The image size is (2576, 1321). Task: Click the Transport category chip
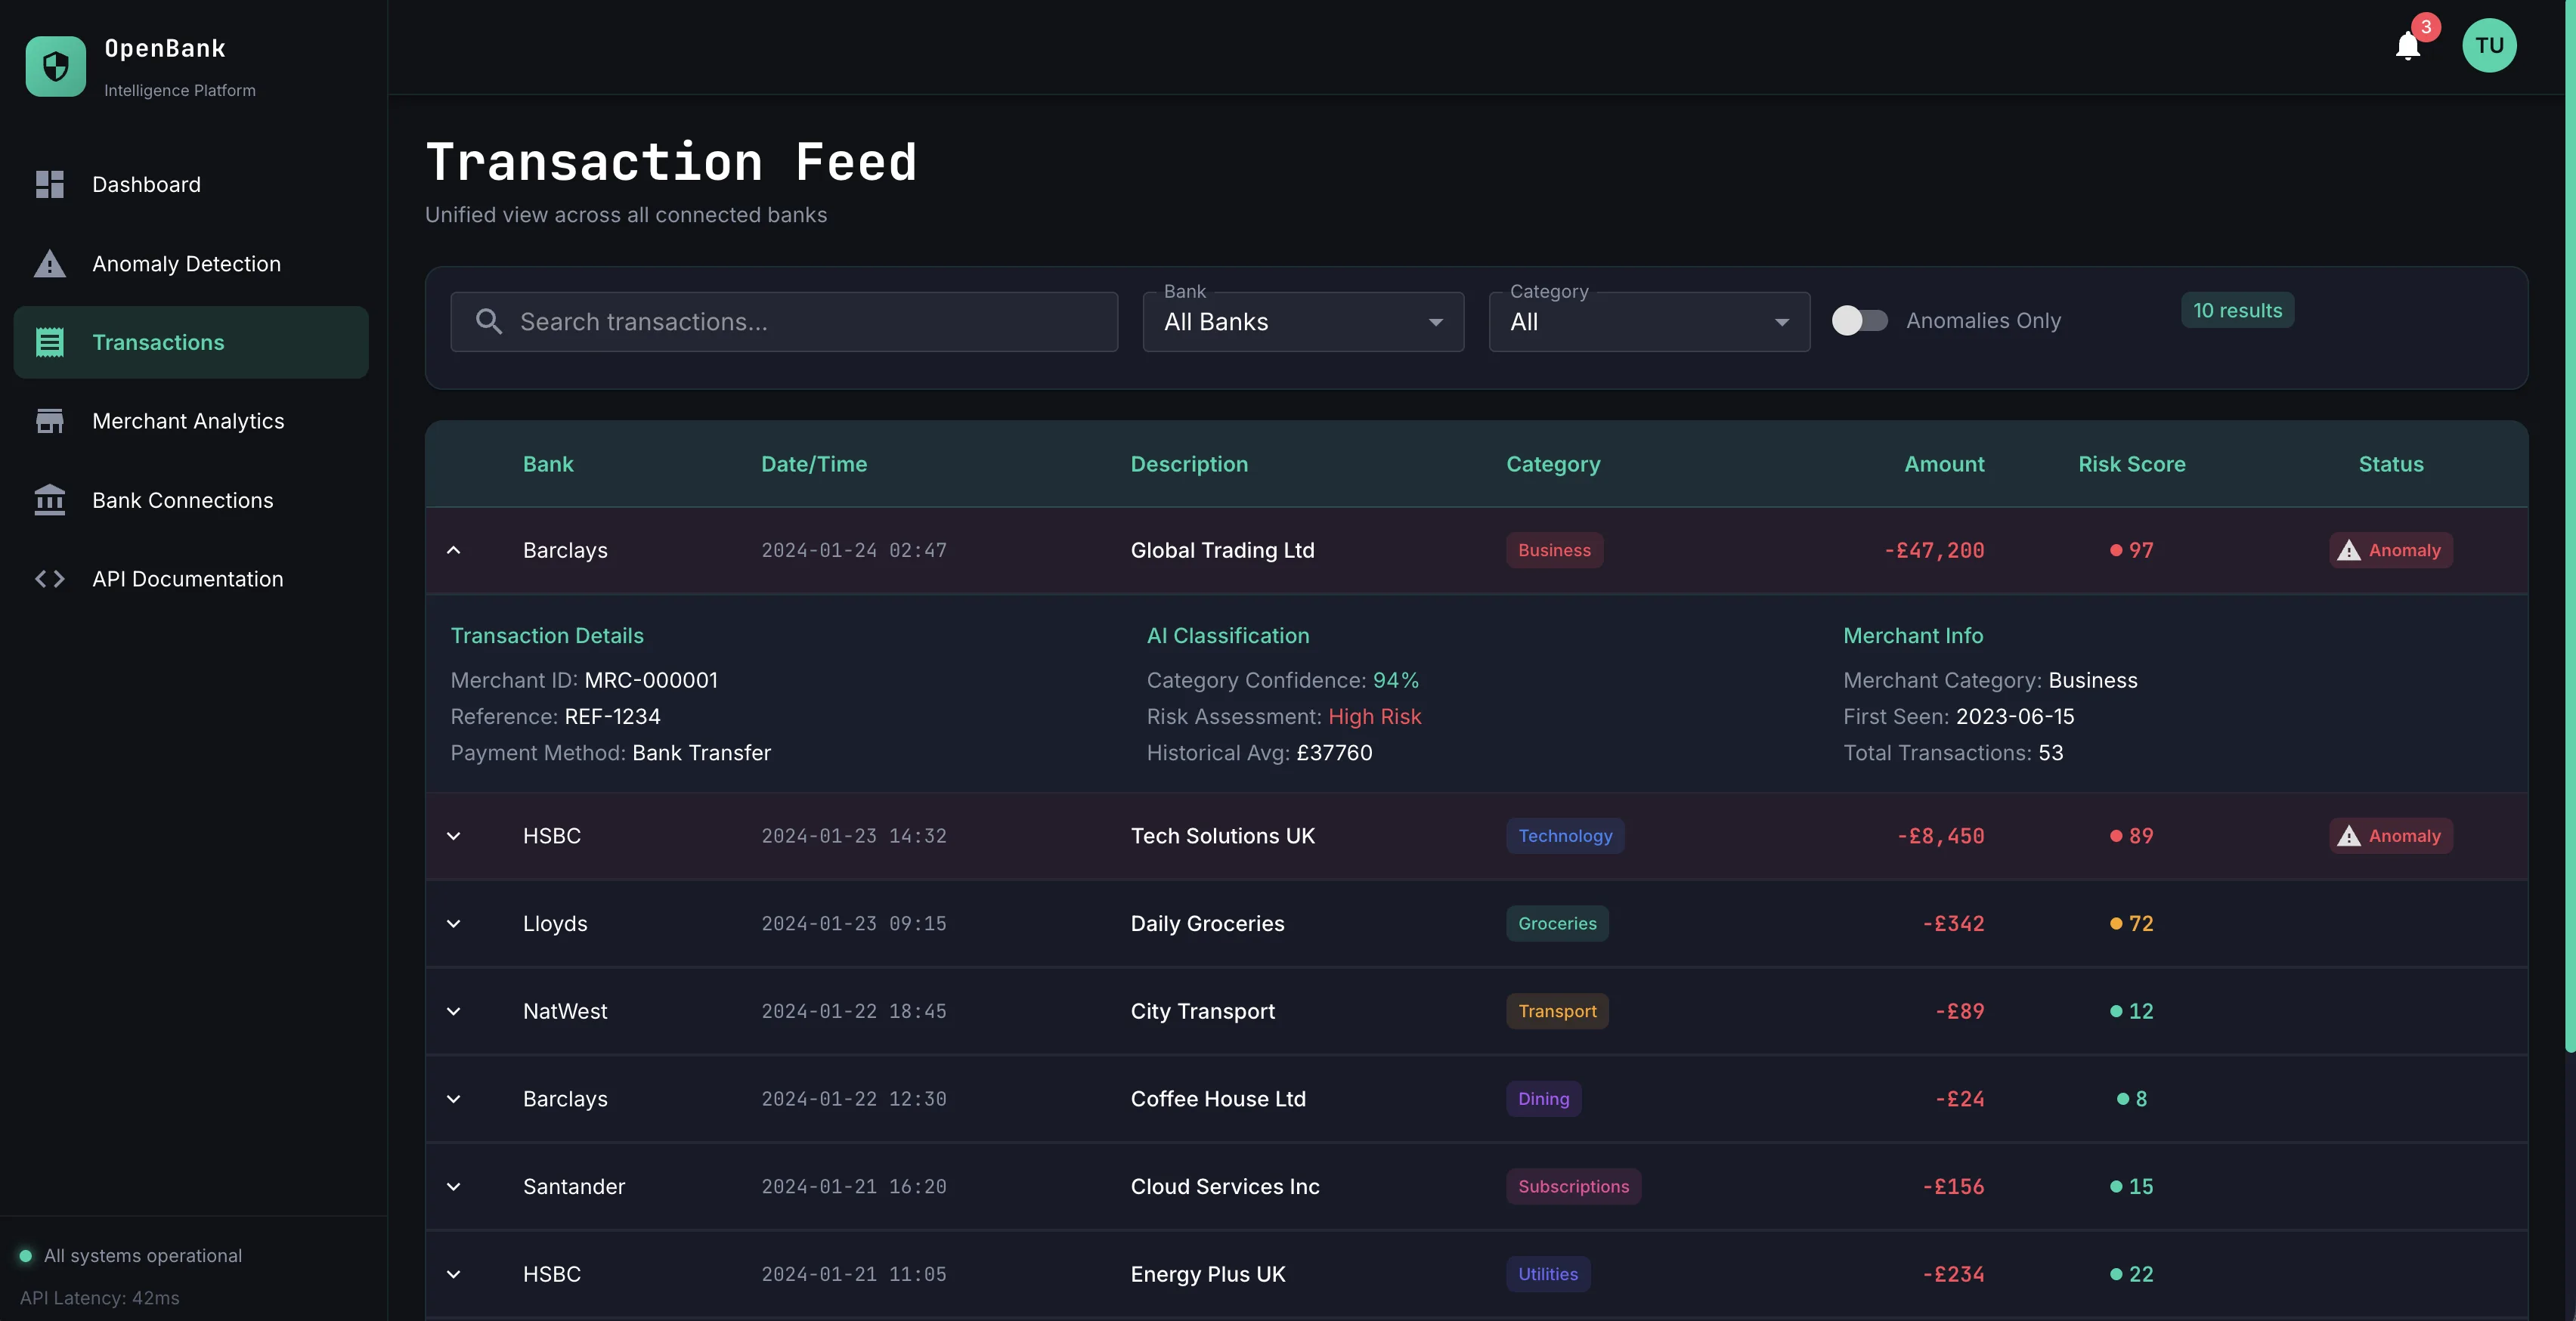[x=1557, y=1011]
